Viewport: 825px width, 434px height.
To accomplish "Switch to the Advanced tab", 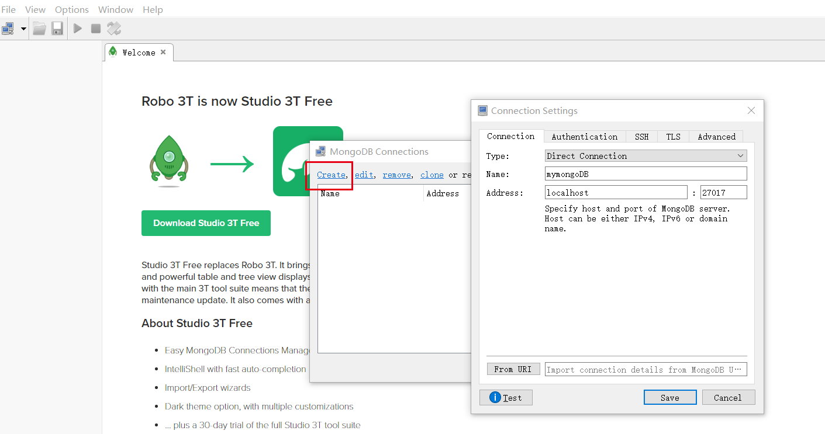I will point(716,137).
